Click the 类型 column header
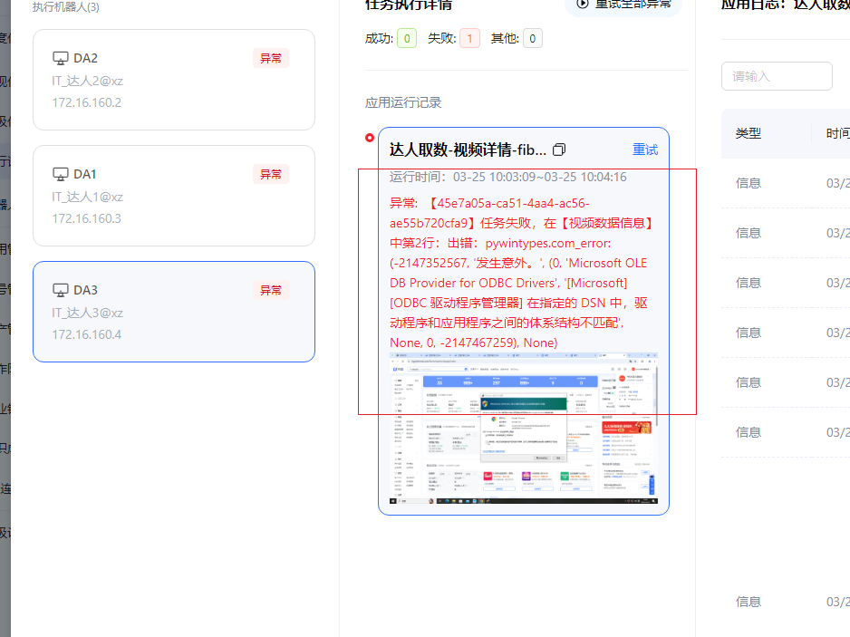This screenshot has width=850, height=637. [x=749, y=133]
